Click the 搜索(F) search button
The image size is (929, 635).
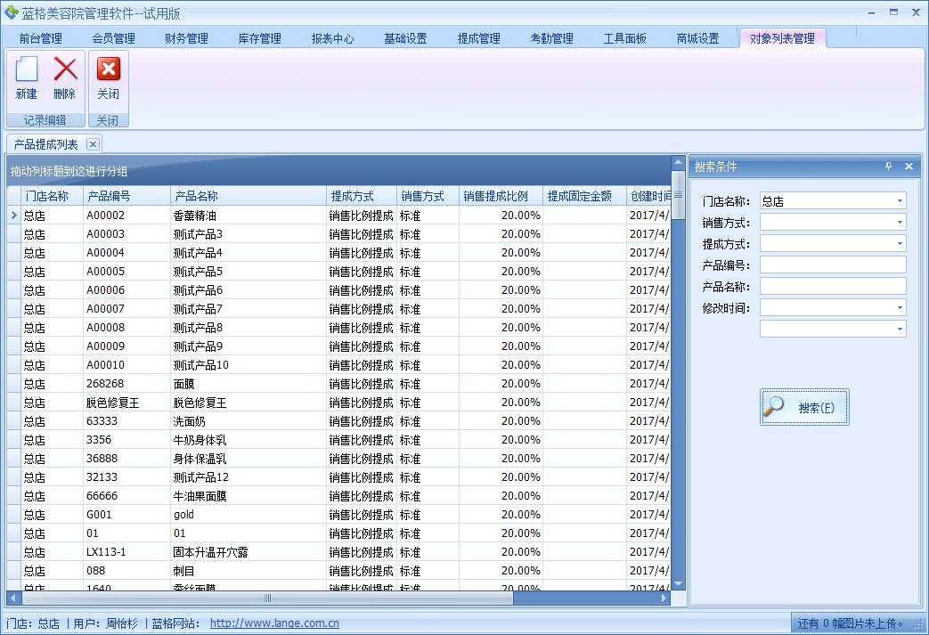point(804,407)
